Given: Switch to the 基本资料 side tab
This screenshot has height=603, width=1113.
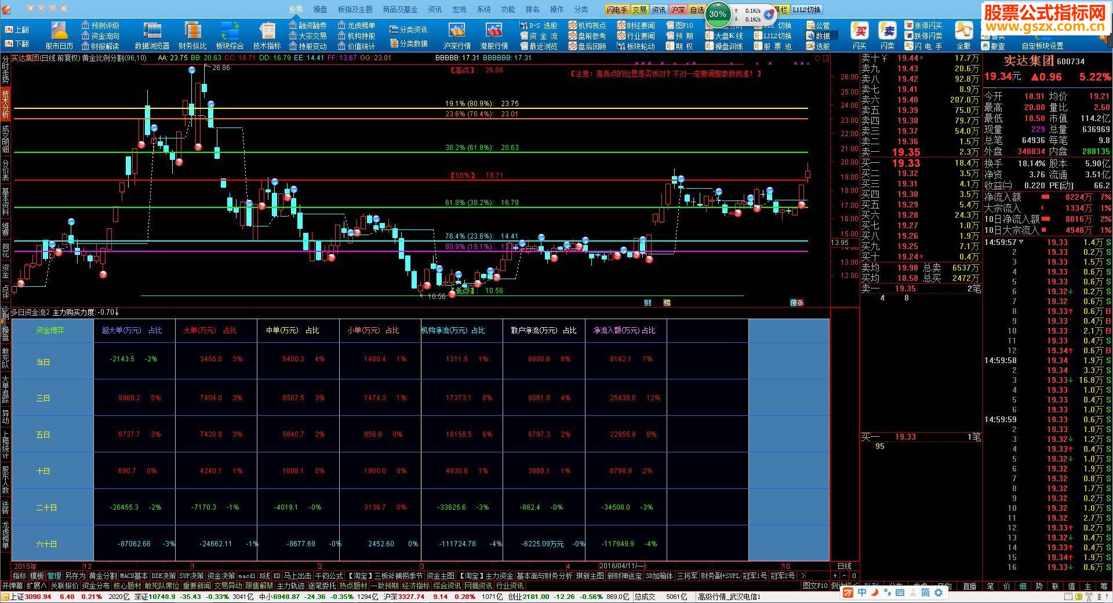Looking at the screenshot, I should pos(5,201).
